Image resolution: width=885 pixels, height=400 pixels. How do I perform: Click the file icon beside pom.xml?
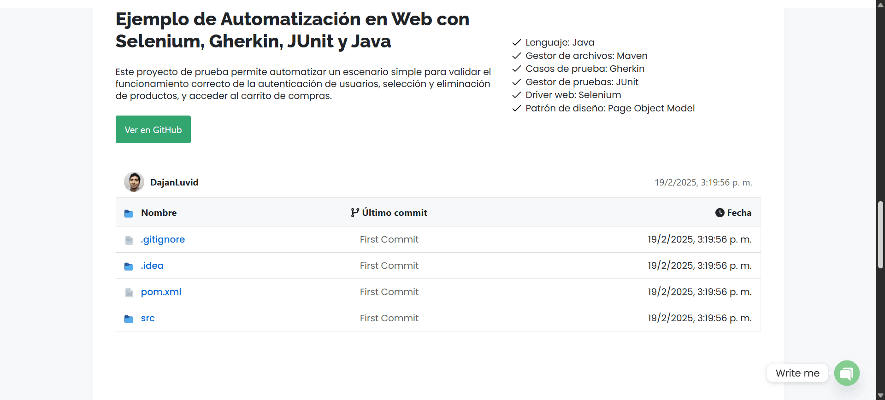pyautogui.click(x=129, y=292)
